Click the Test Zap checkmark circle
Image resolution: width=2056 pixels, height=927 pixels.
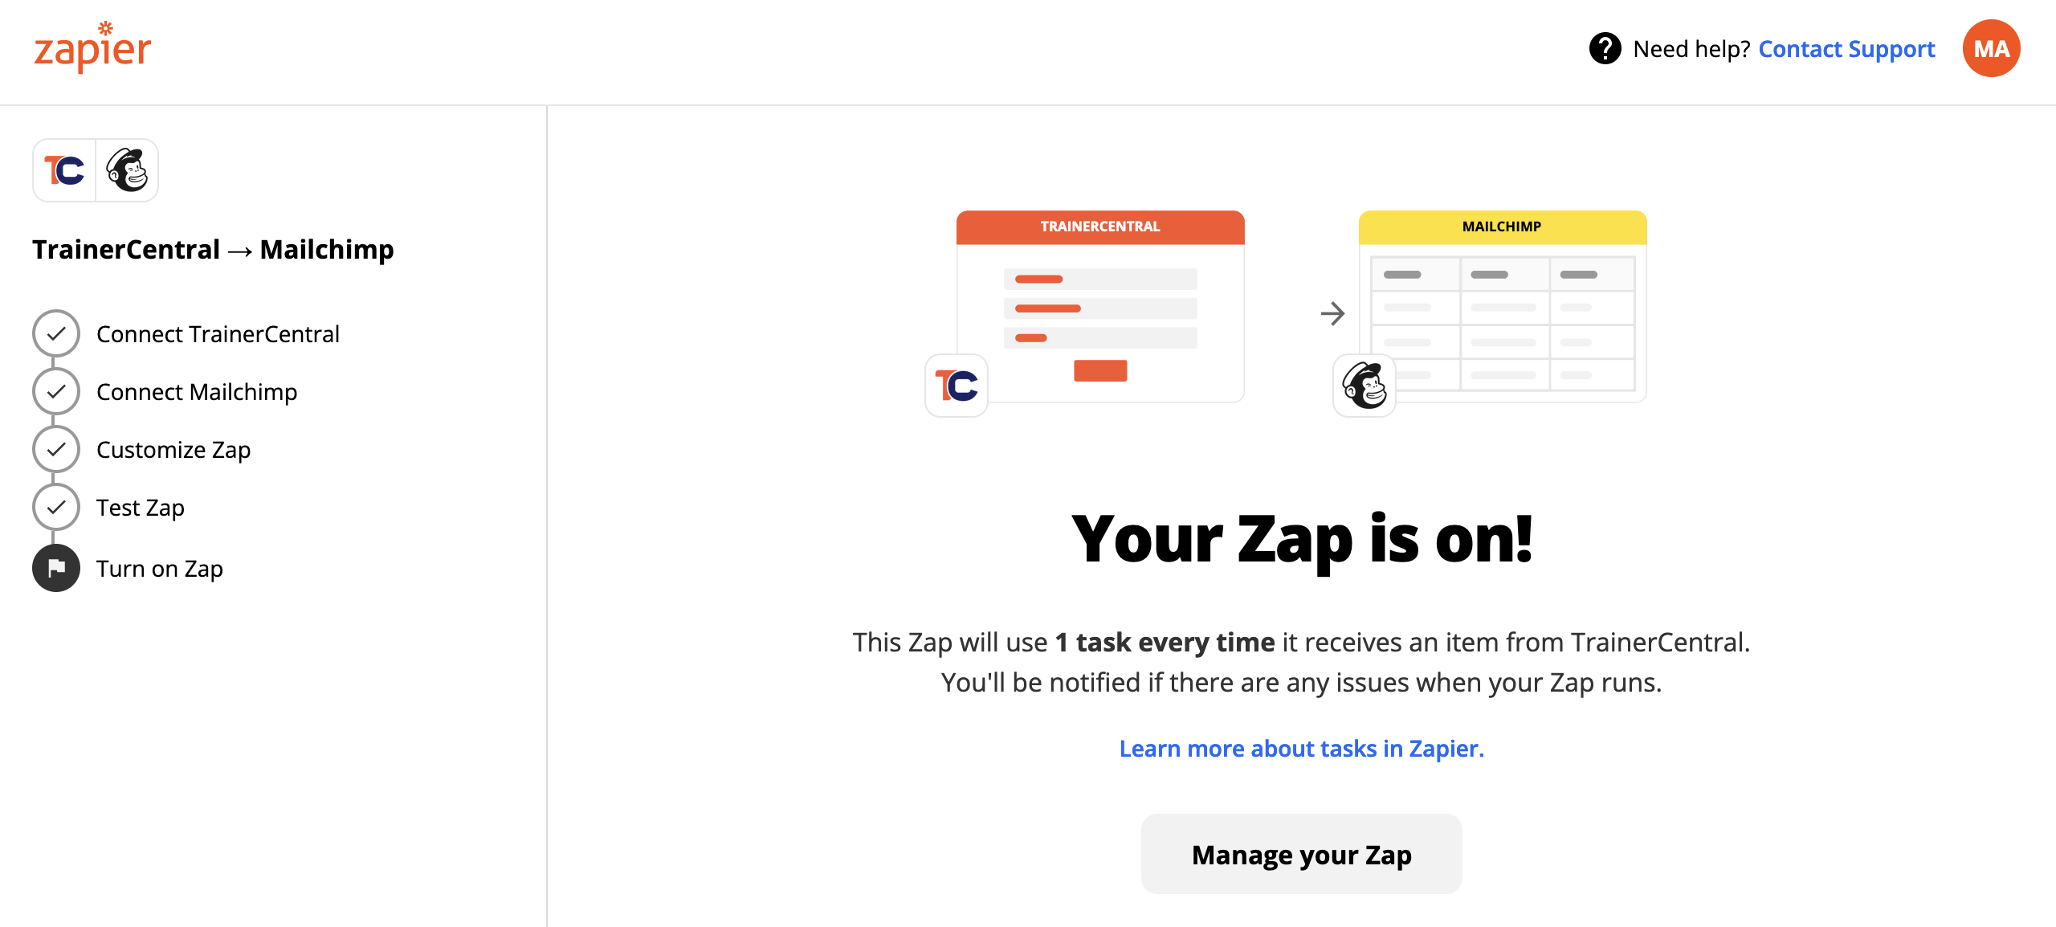[56, 507]
